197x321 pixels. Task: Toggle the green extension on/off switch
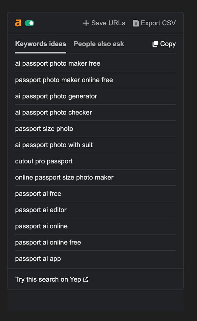(29, 23)
